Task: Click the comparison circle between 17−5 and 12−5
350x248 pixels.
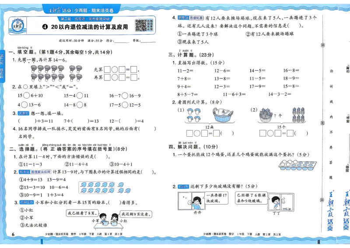Action: pyautogui.click(x=125, y=105)
